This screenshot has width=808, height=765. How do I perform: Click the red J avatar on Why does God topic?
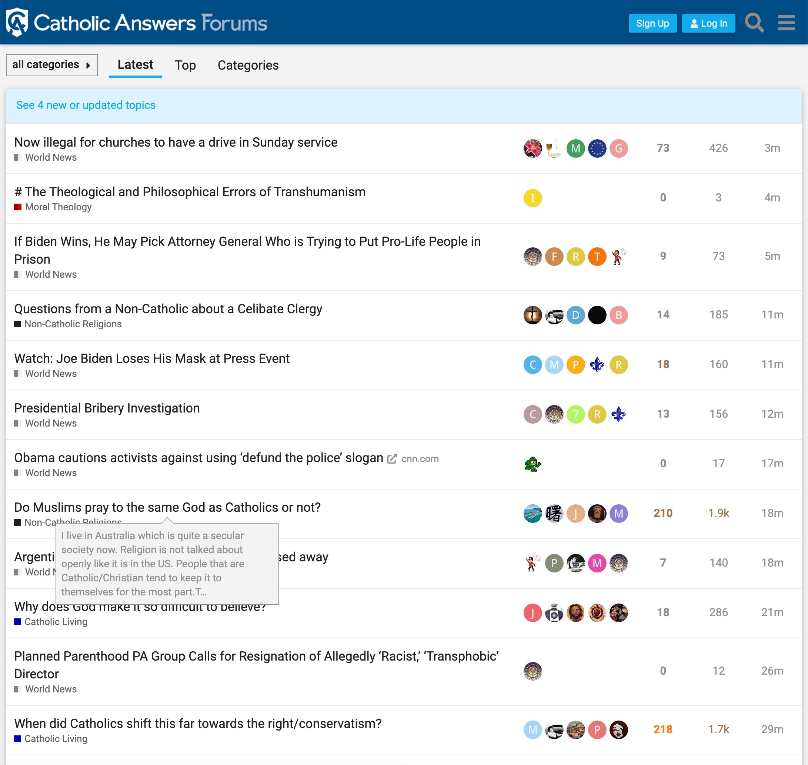532,613
